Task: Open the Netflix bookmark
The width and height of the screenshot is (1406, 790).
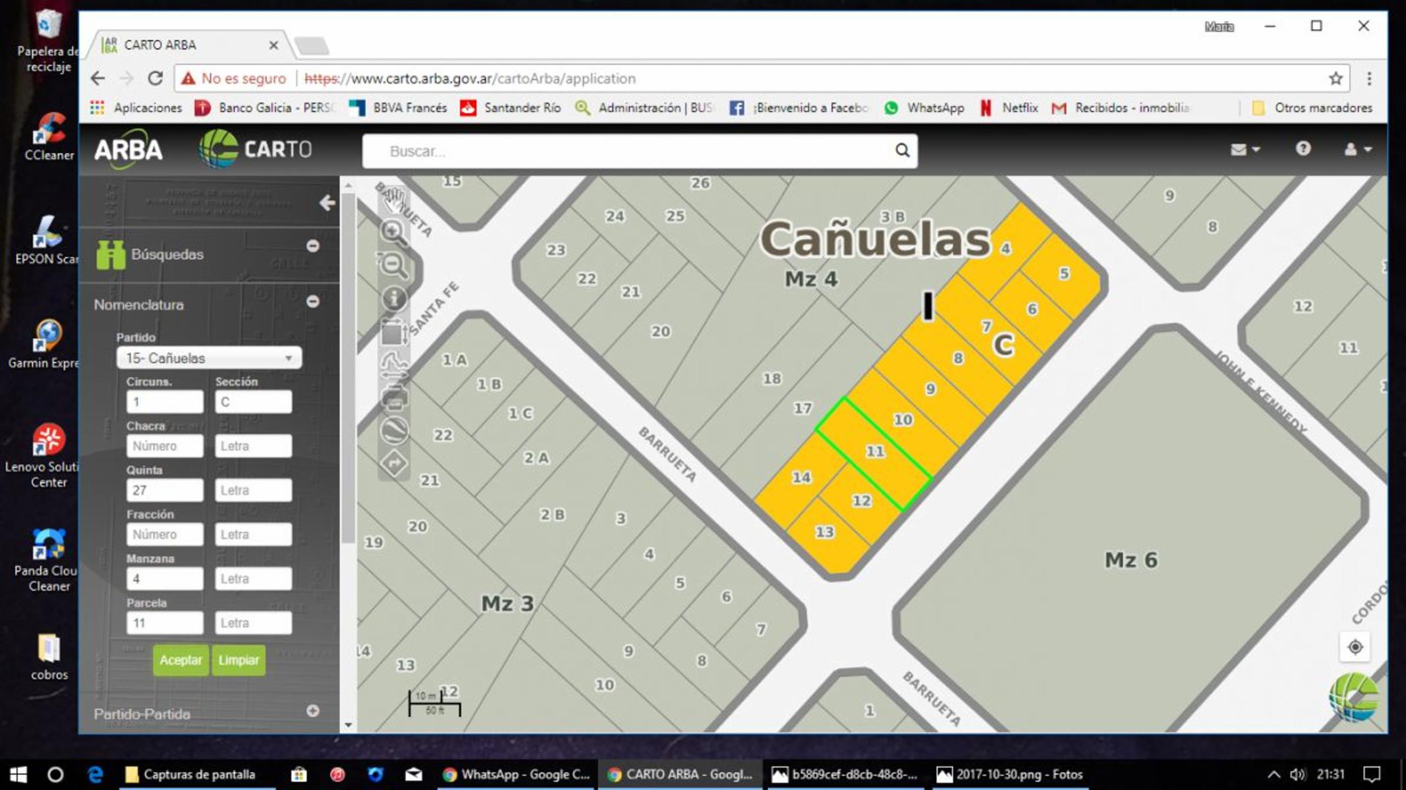Action: (1009, 107)
